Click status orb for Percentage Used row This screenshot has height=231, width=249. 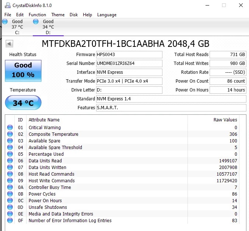[x=10, y=154]
